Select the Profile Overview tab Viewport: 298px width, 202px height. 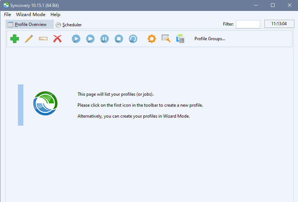30,24
